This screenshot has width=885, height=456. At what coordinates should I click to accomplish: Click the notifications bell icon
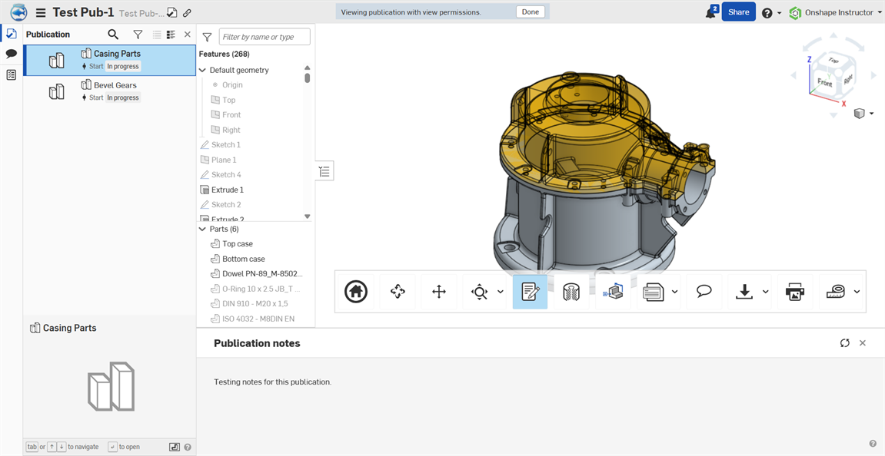(x=710, y=12)
